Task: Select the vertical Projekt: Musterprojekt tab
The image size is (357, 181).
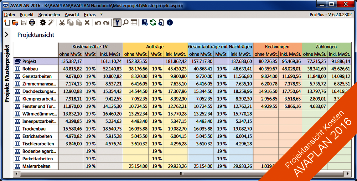Action: coord(7,73)
